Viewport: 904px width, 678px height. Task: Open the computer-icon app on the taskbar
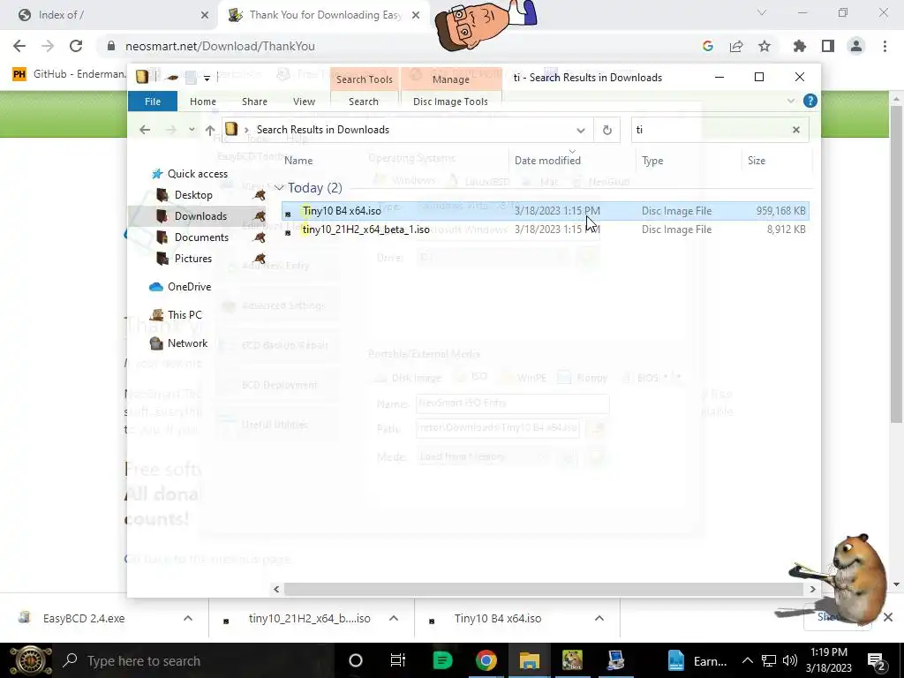point(615,660)
